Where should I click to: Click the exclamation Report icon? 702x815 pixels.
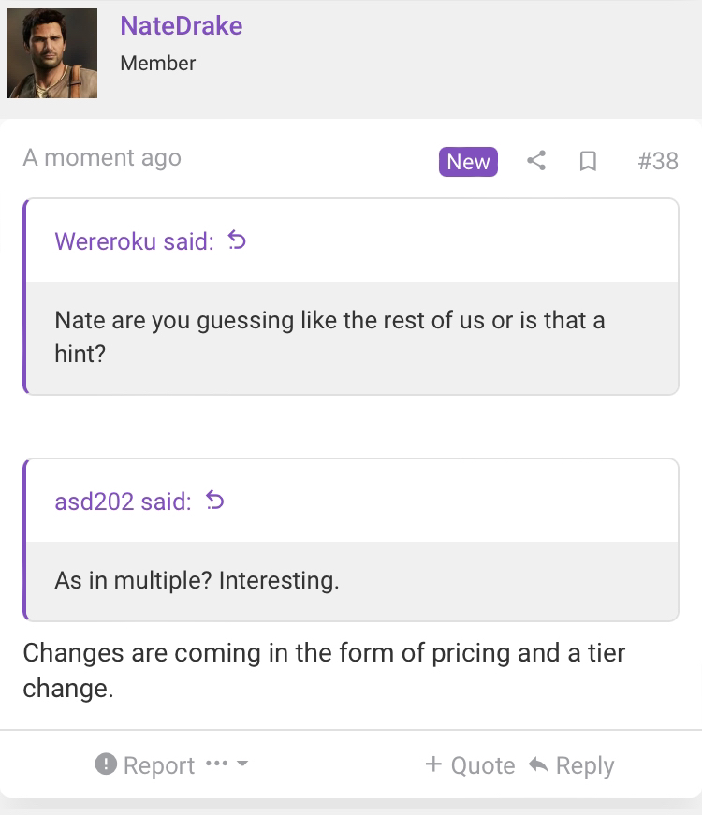click(x=106, y=764)
